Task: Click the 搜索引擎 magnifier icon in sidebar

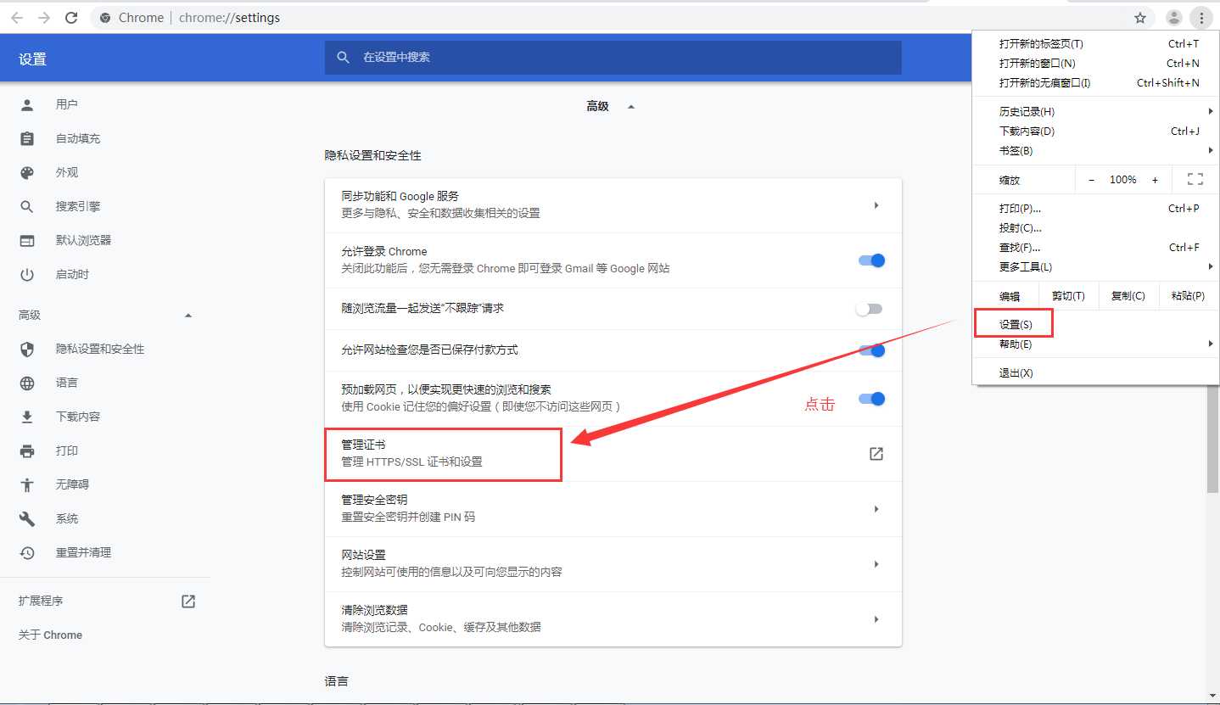Action: tap(27, 206)
